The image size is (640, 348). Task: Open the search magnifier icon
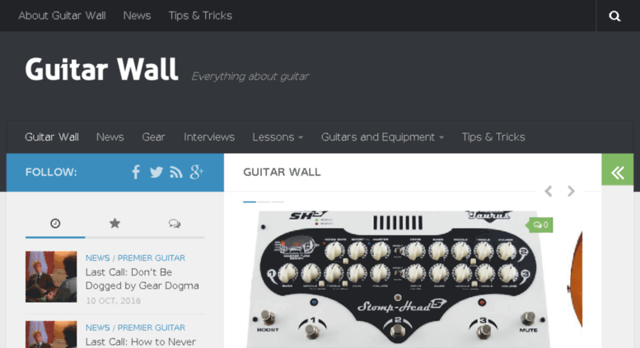(614, 16)
